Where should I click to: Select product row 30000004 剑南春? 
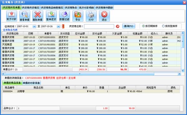91,91
